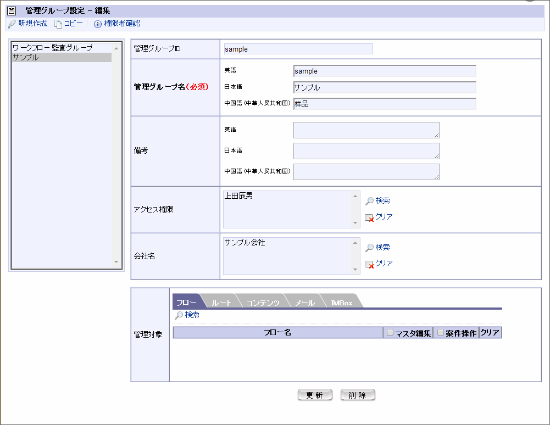Select サンプル in the group list
Screen dimensions: 550x425
point(62,58)
